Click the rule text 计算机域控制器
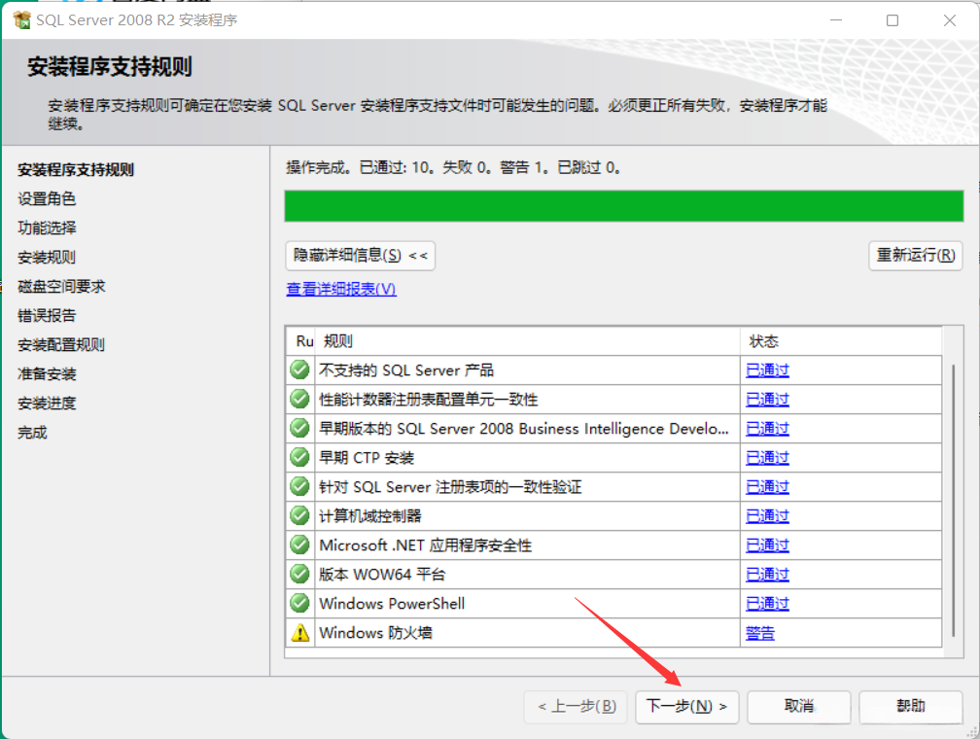The image size is (980, 739). tap(370, 515)
